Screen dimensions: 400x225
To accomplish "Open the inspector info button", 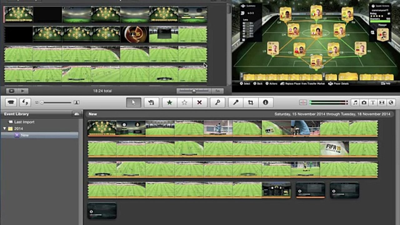I will coord(266,102).
